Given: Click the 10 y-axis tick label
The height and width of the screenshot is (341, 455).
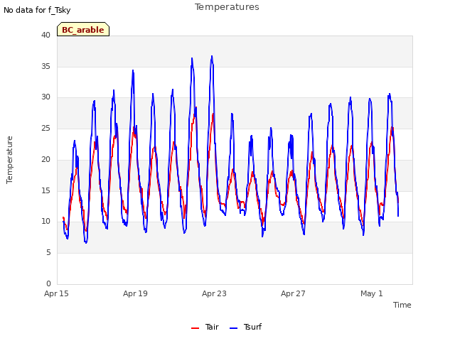Looking at the screenshot, I should (45, 221).
